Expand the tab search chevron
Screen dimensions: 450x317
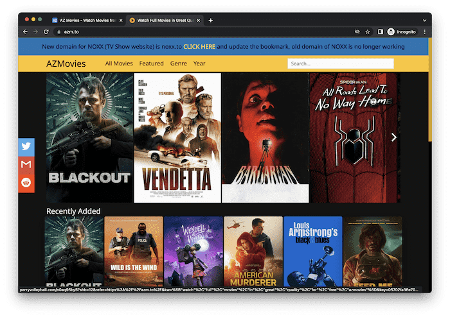[x=424, y=21]
